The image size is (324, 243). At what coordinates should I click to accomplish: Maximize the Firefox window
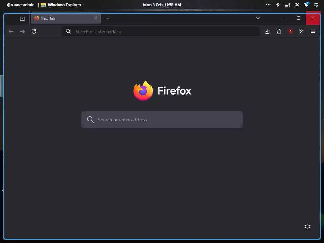(x=299, y=18)
